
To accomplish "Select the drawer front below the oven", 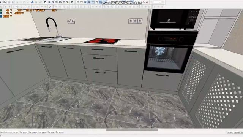I will (162, 81).
